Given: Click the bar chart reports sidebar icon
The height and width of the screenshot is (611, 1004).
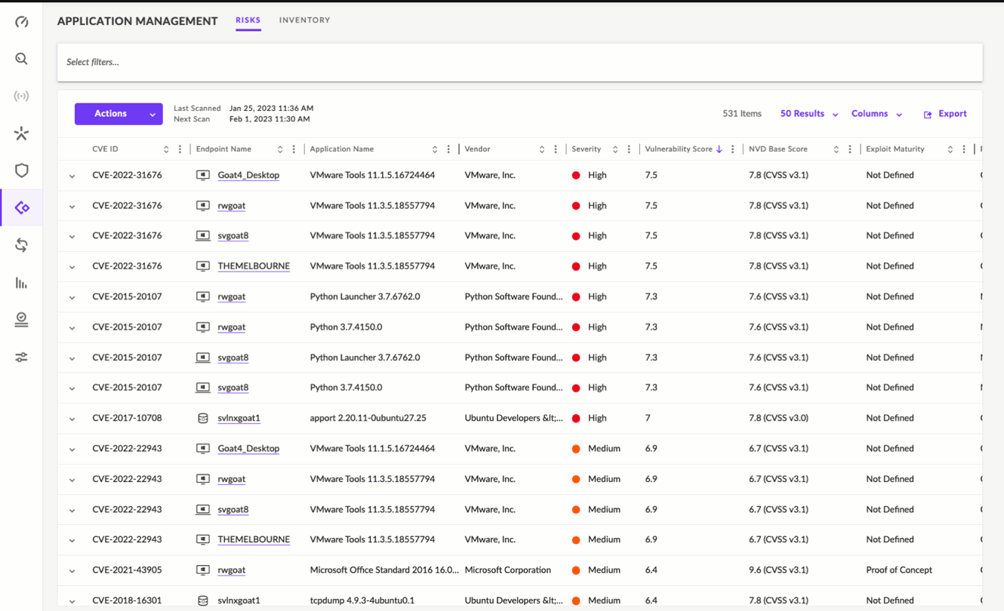Looking at the screenshot, I should point(21,283).
